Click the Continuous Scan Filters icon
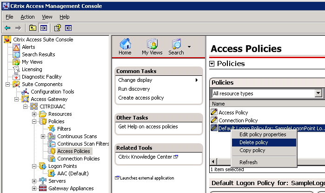Viewport: 325px width, 193px height. tap(52, 144)
